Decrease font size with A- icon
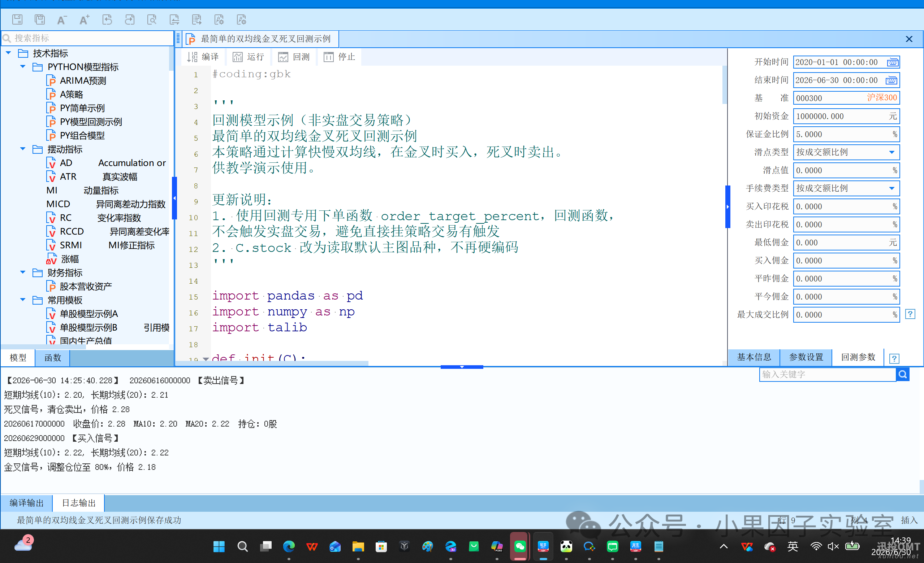 pos(62,19)
